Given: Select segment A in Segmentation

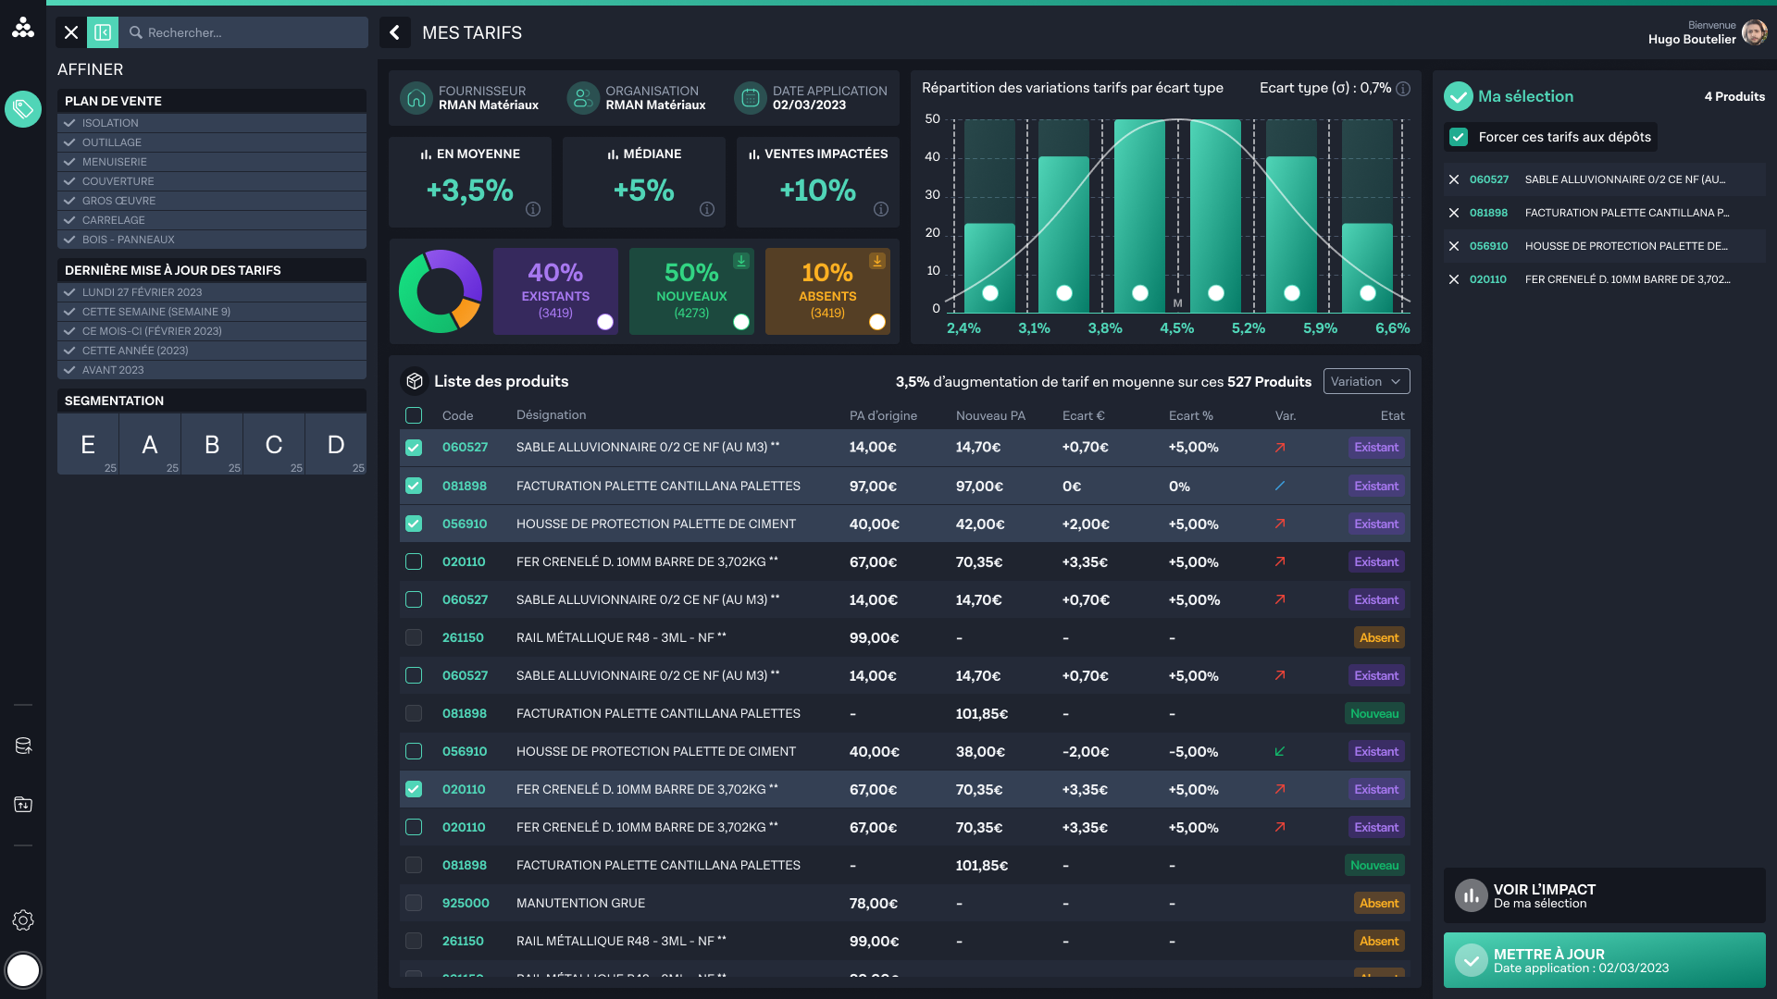Looking at the screenshot, I should point(150,445).
